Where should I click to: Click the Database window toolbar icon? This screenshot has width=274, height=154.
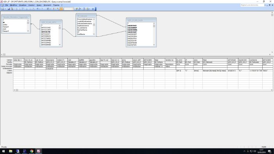pyautogui.click(x=84, y=9)
